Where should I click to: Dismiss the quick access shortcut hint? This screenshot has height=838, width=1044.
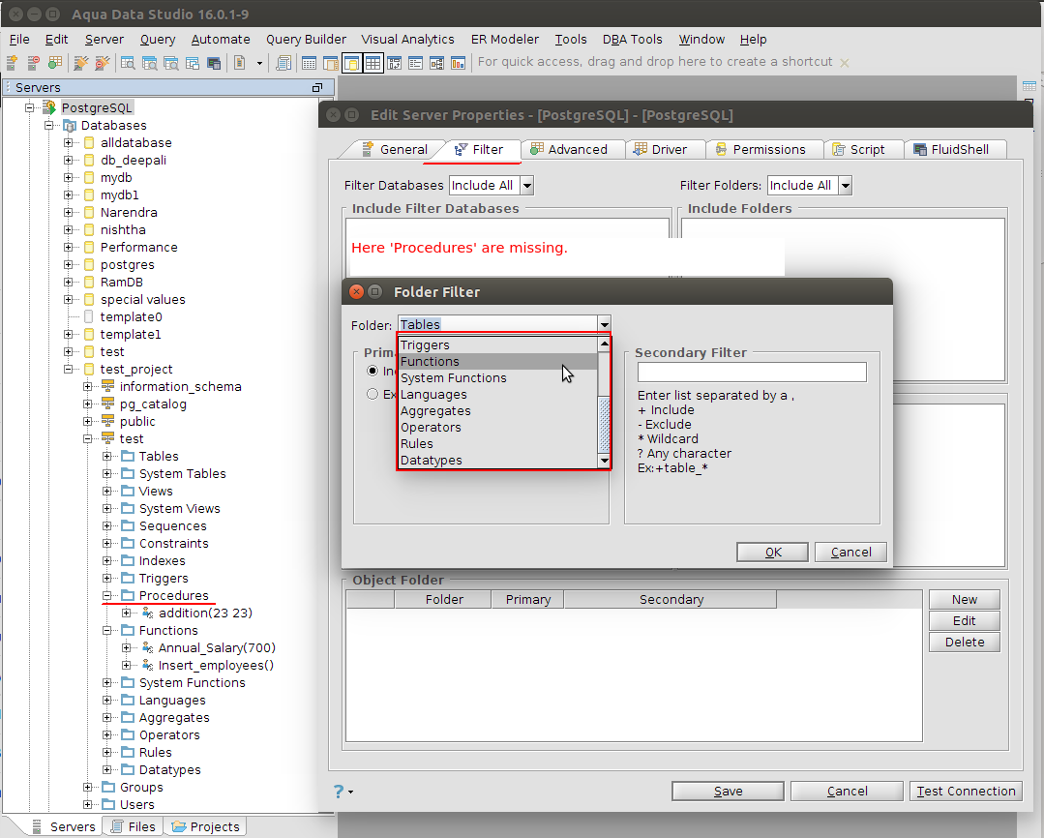tap(845, 63)
